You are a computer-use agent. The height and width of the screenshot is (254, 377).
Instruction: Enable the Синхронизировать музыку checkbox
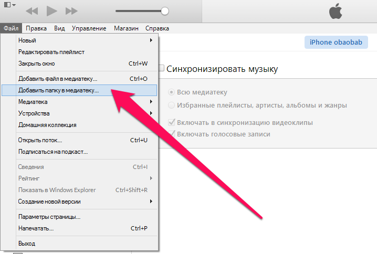(161, 69)
